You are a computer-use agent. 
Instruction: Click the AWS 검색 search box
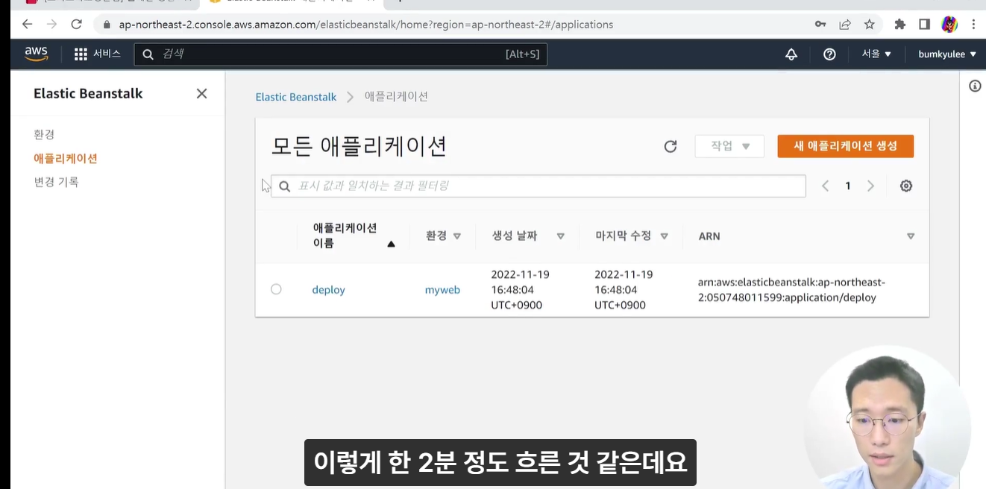coord(340,54)
